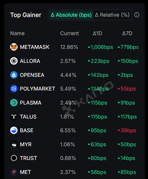Click the Talus T logo icon
The image size is (148, 179).
coord(14,116)
